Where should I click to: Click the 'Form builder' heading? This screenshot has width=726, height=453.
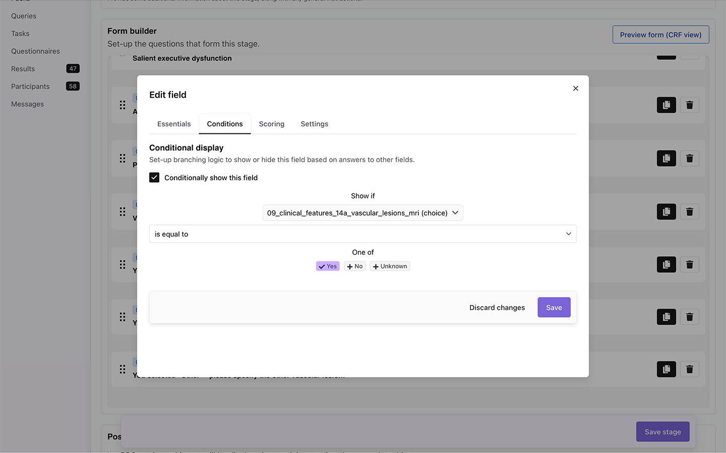click(x=132, y=31)
